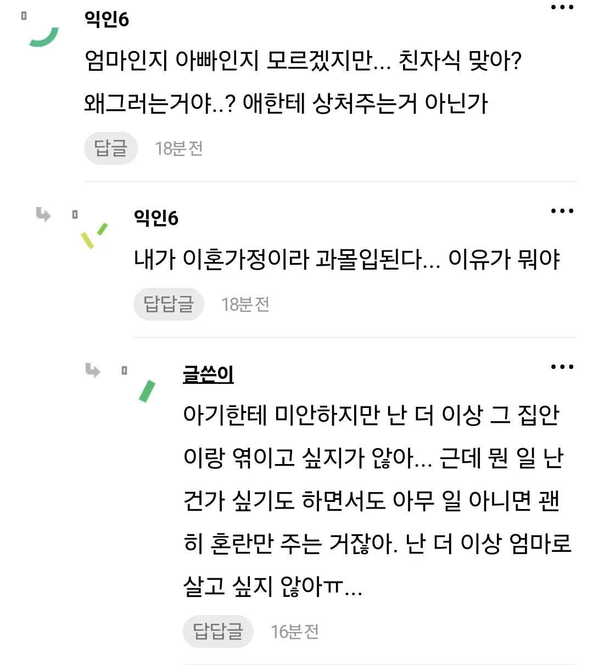Click 18분전 timestamp beside first 답답글 button
Screen dimensions: 593x665
245,304
